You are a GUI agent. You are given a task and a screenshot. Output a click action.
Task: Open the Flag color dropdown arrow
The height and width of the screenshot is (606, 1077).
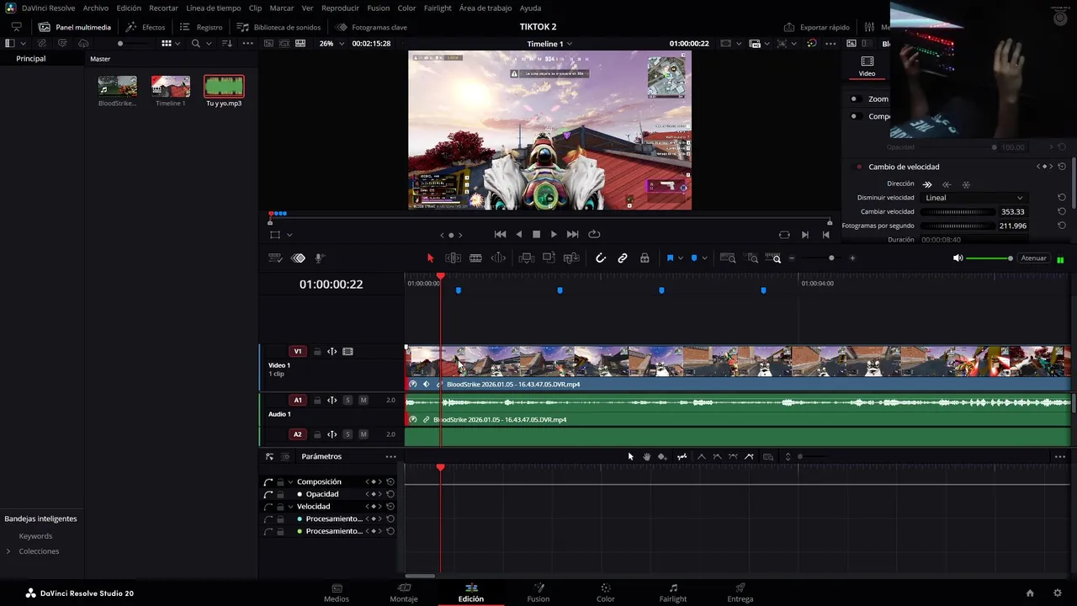(x=681, y=258)
